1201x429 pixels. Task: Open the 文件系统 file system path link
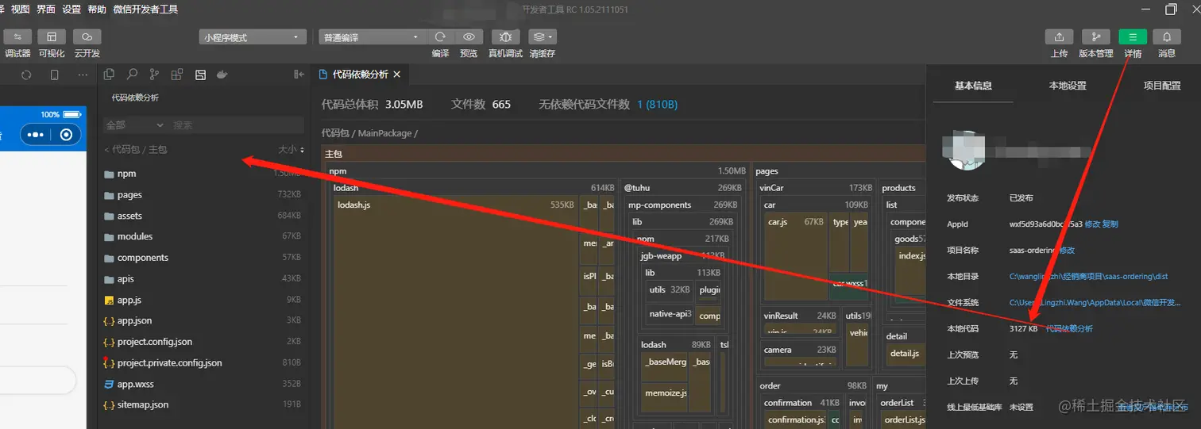(1095, 303)
